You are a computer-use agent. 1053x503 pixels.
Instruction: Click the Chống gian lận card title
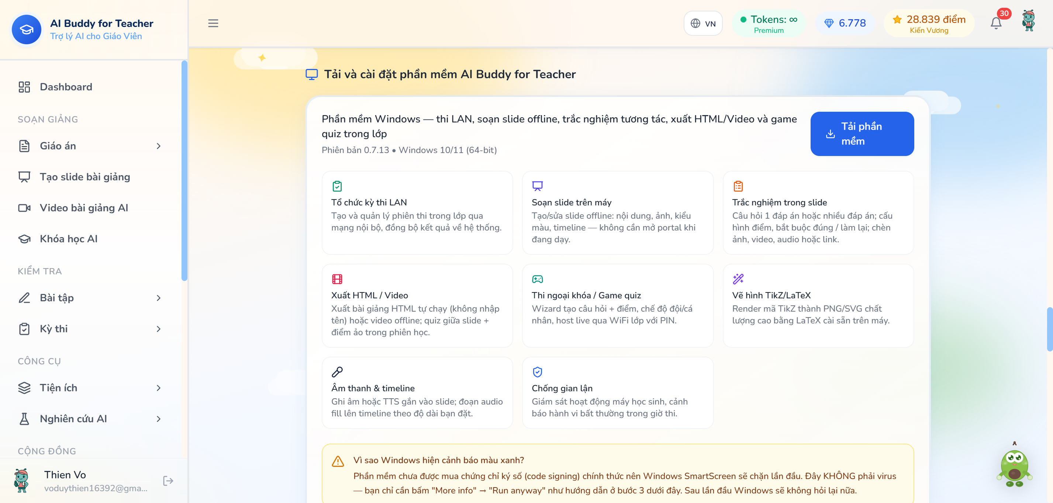pos(562,388)
